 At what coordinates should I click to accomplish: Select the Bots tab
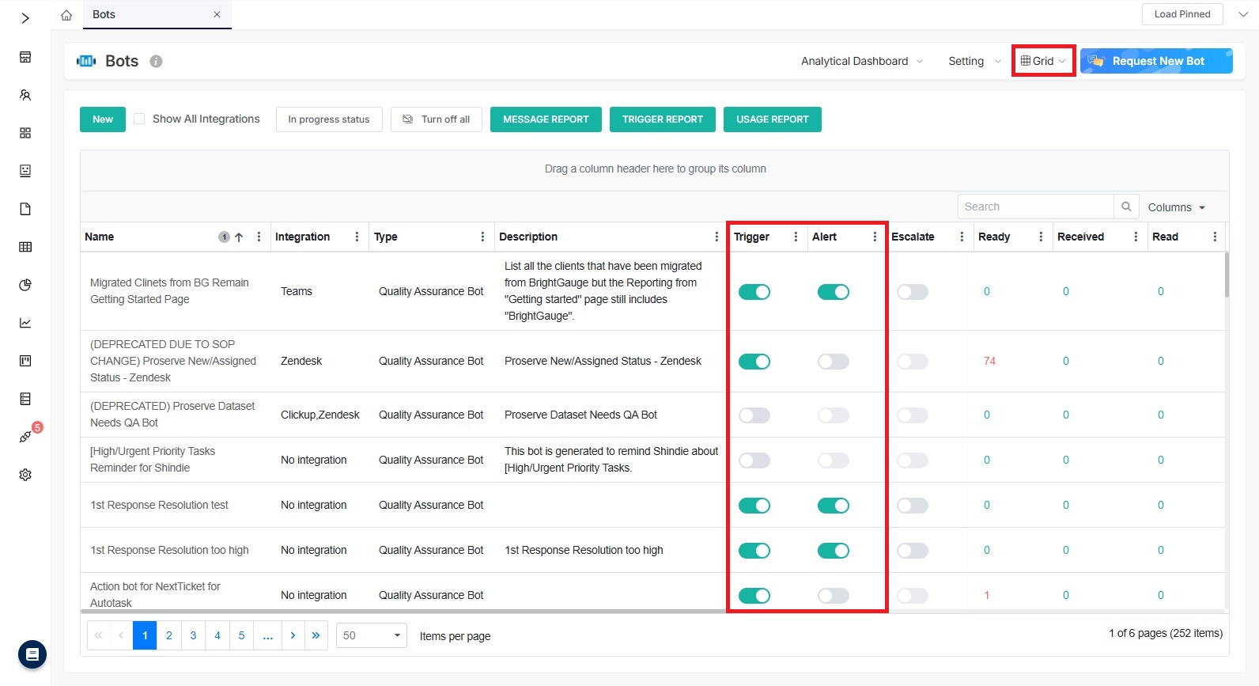[104, 14]
